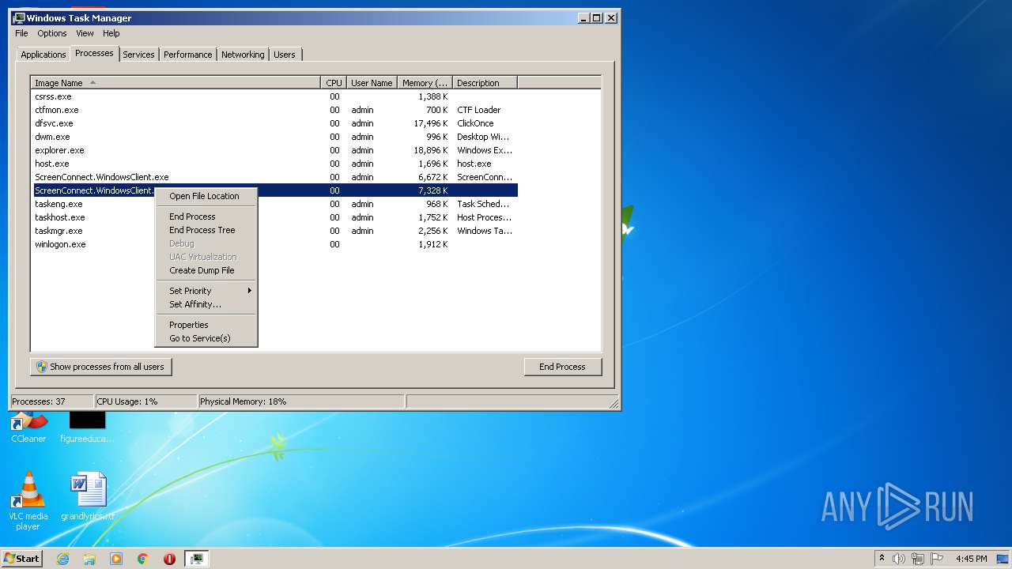Click the Processes: 37 status entry

click(x=51, y=401)
